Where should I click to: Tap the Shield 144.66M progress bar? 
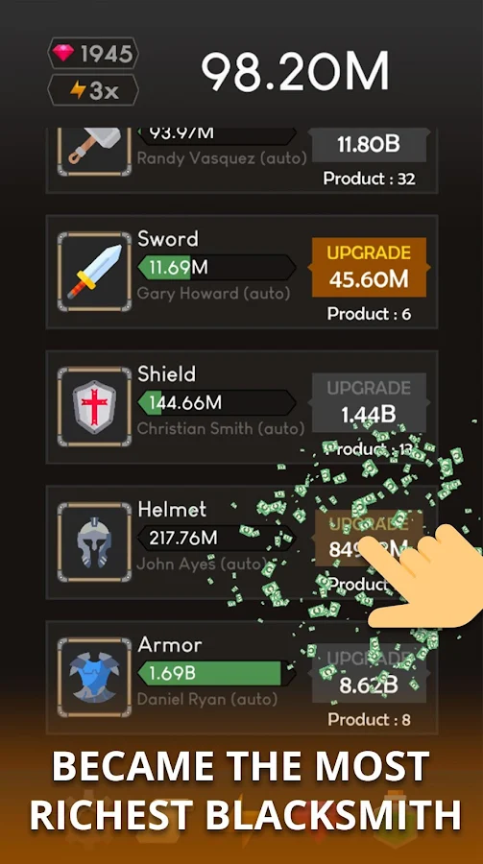[x=217, y=403]
